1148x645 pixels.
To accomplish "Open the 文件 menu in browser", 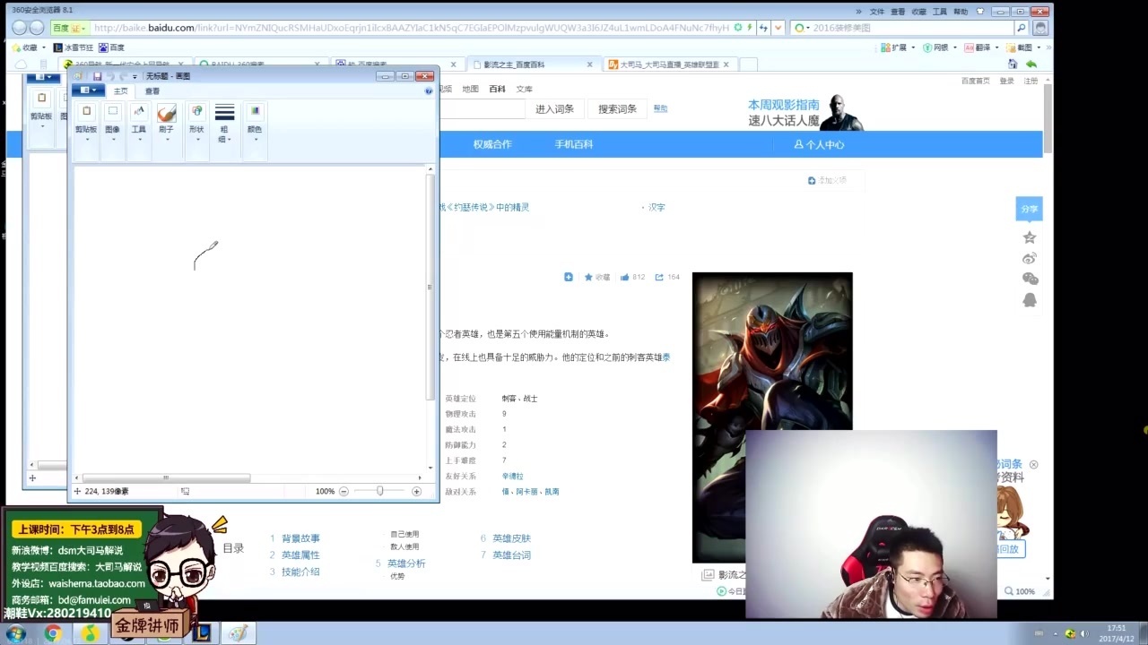I will coord(877,12).
